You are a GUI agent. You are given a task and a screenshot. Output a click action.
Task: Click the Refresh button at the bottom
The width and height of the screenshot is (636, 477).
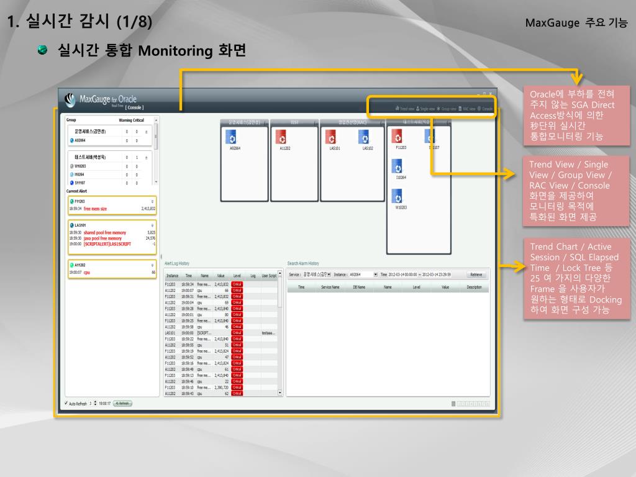tap(123, 403)
